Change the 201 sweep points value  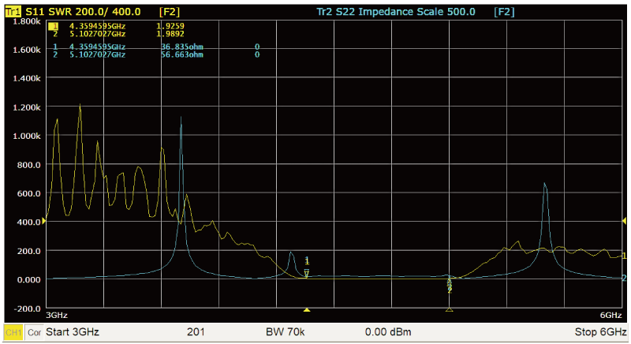[x=196, y=332]
